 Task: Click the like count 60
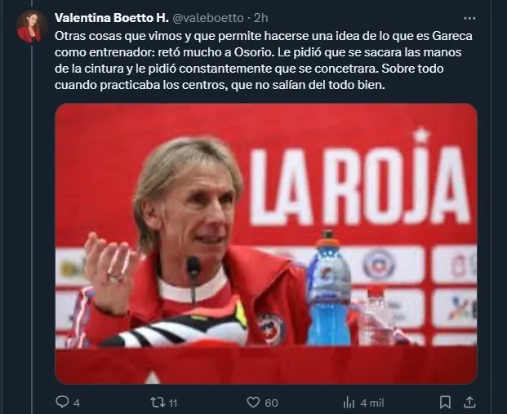pos(271,403)
